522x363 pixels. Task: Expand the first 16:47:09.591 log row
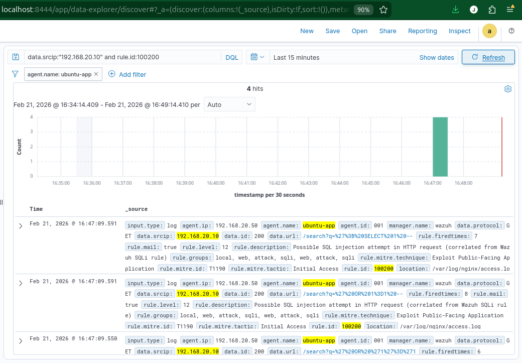tap(21, 226)
